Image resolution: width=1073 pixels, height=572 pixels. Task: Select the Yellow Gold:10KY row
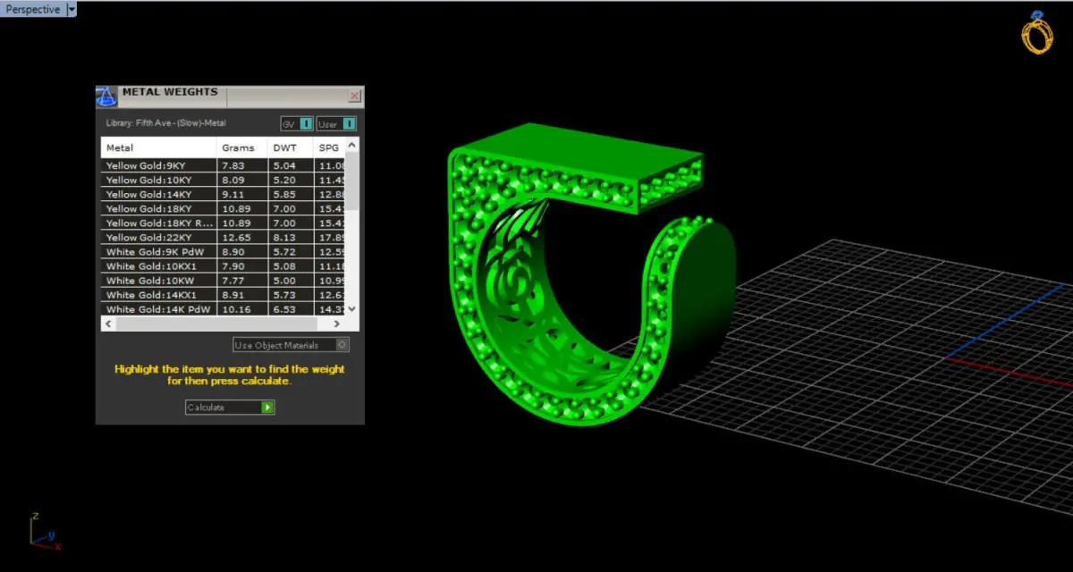tap(224, 180)
